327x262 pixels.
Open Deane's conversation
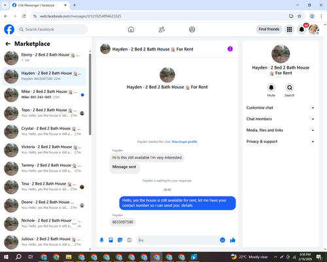pyautogui.click(x=44, y=205)
